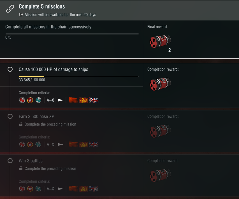This screenshot has width=239, height=199.
Task: Click the destroyer ship type icon in damage mission
Action: (x=61, y=100)
